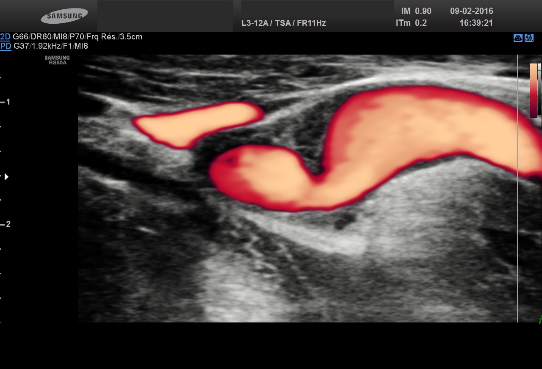This screenshot has width=542, height=369.
Task: Click the ITm 0.2 index readout
Action: coord(411,23)
